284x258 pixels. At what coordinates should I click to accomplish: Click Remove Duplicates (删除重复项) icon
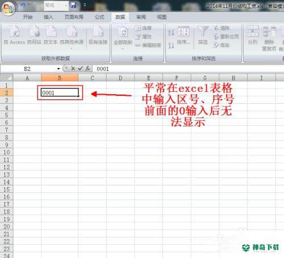269,32
